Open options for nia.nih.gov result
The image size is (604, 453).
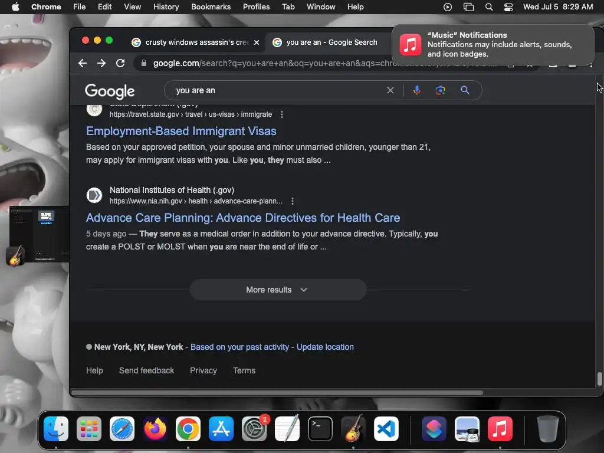click(293, 201)
